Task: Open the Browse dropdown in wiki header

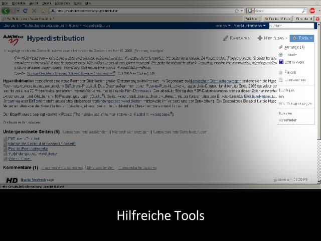Action: click(x=223, y=26)
